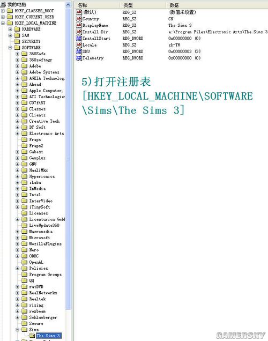Select the InstallStart DWORD value icon
Screen dimensions: 268x341
(79, 38)
